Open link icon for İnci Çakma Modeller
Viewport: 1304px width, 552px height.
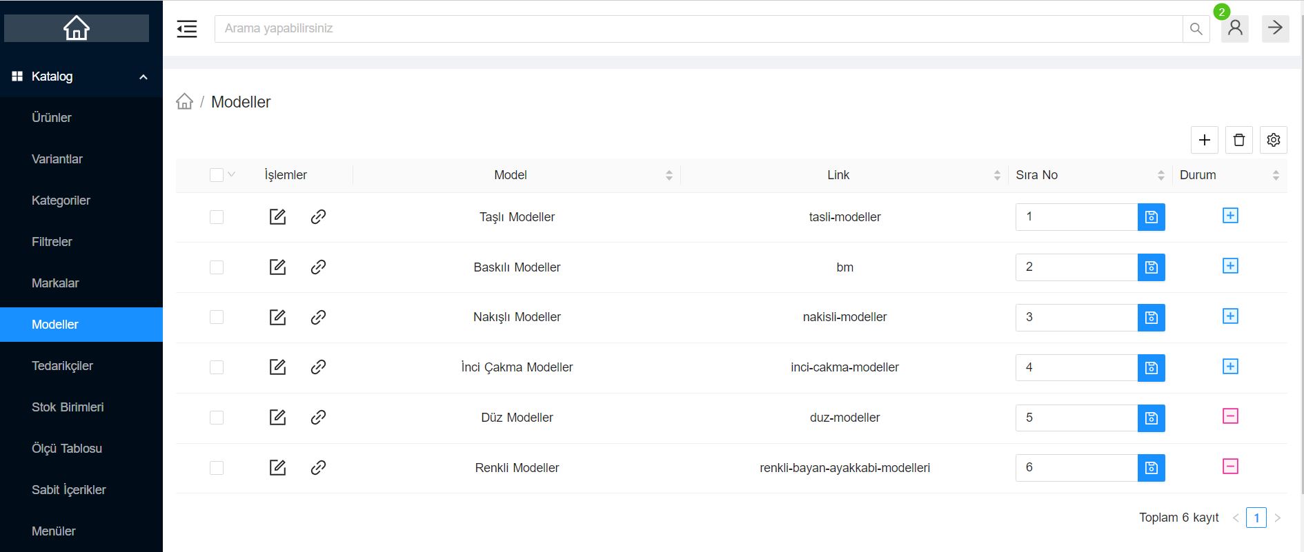tap(318, 367)
